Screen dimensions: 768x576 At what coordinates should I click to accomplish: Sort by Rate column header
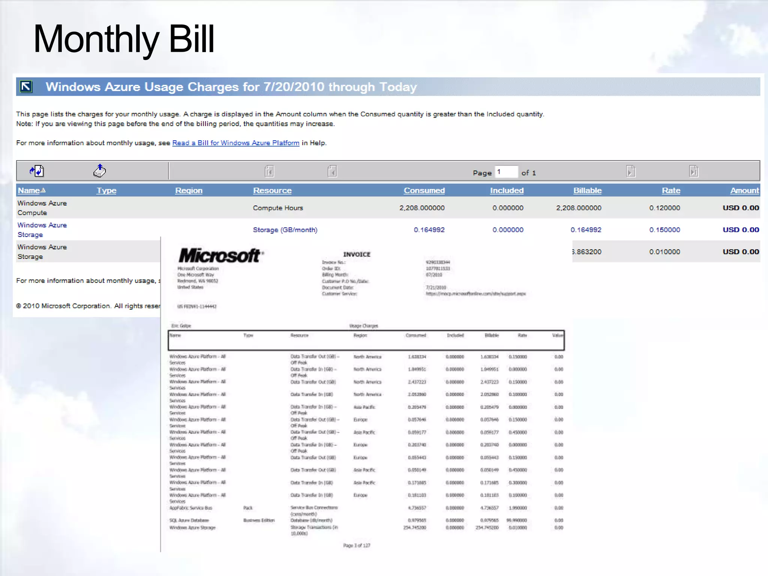pos(671,190)
